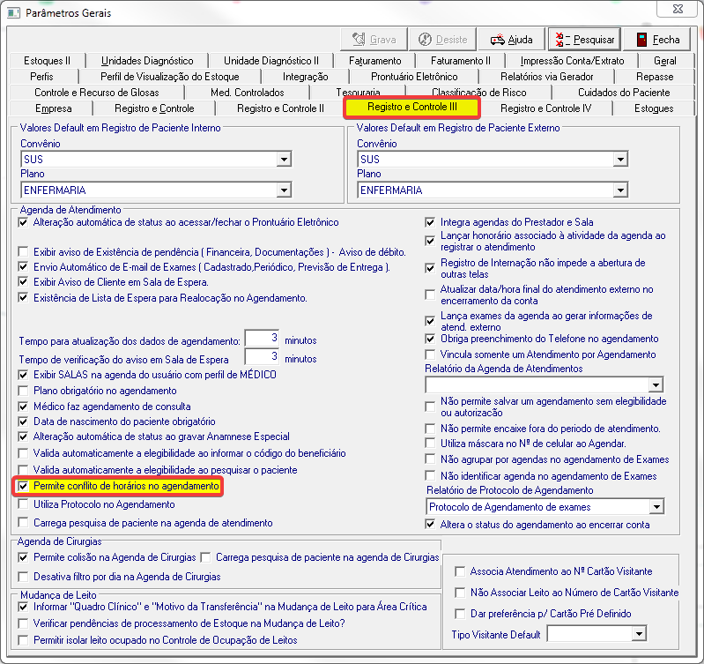Image resolution: width=704 pixels, height=664 pixels.
Task: Click the Fecha button with door icon
Action: click(658, 40)
